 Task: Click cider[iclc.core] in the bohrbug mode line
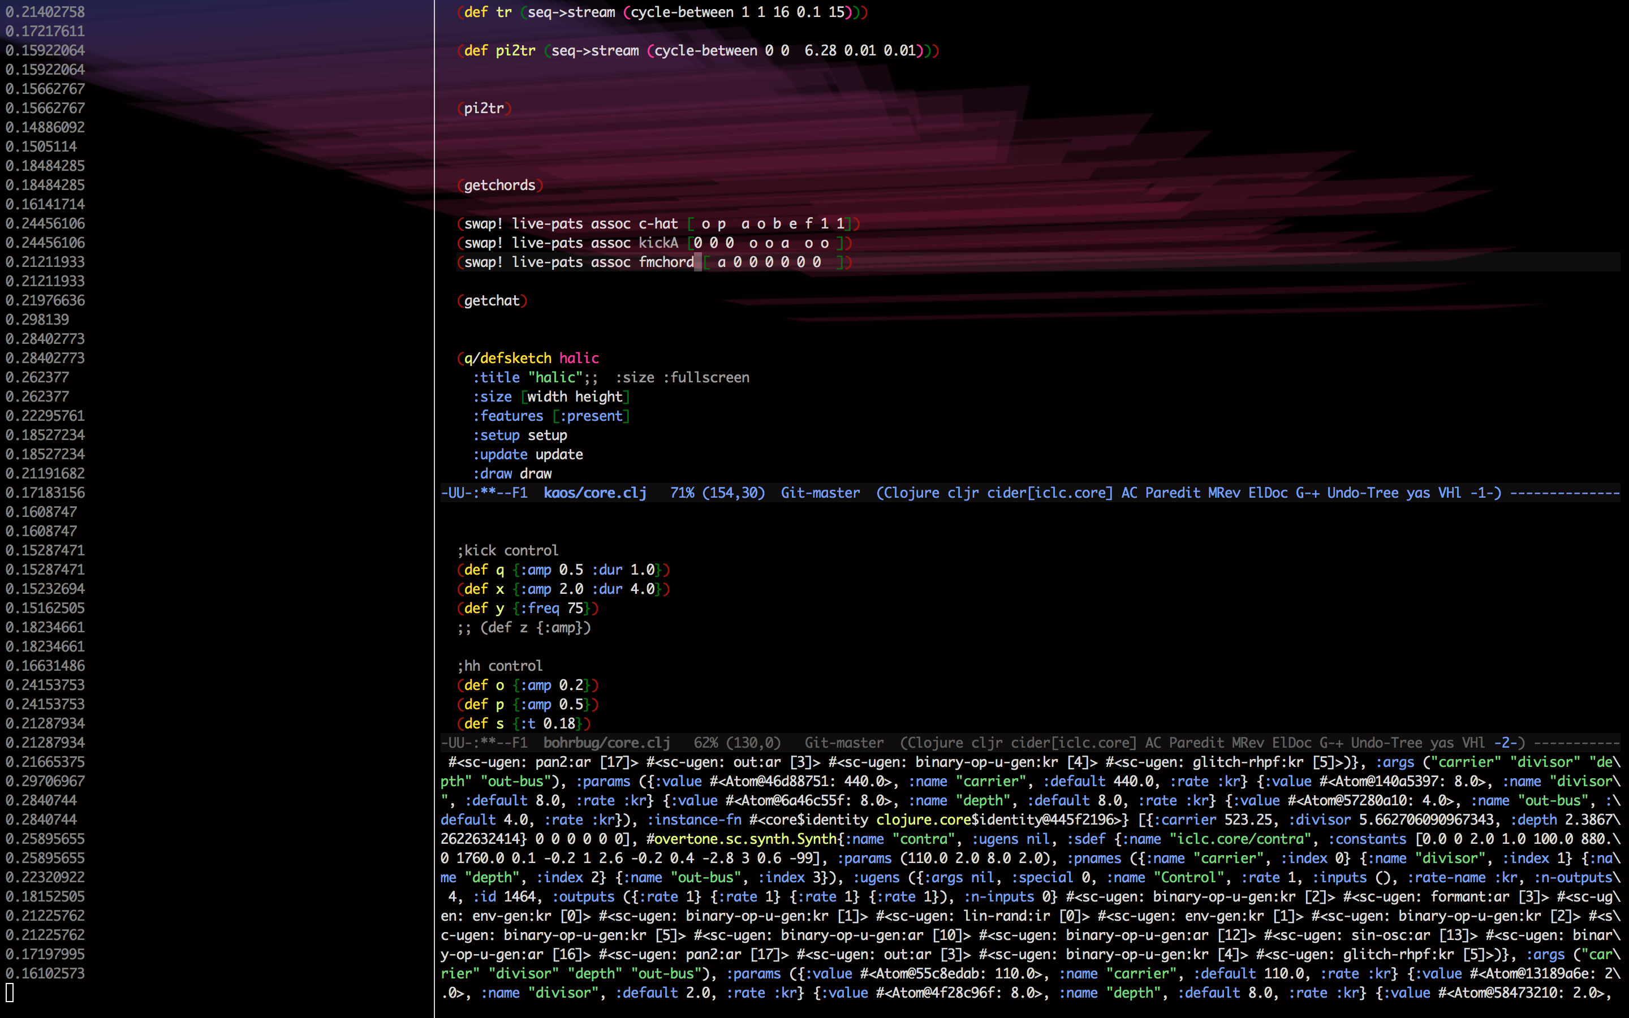click(1073, 743)
